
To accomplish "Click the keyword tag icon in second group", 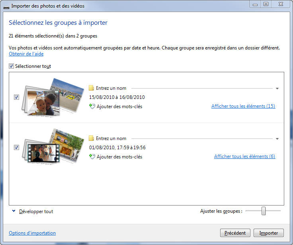I will point(92,157).
